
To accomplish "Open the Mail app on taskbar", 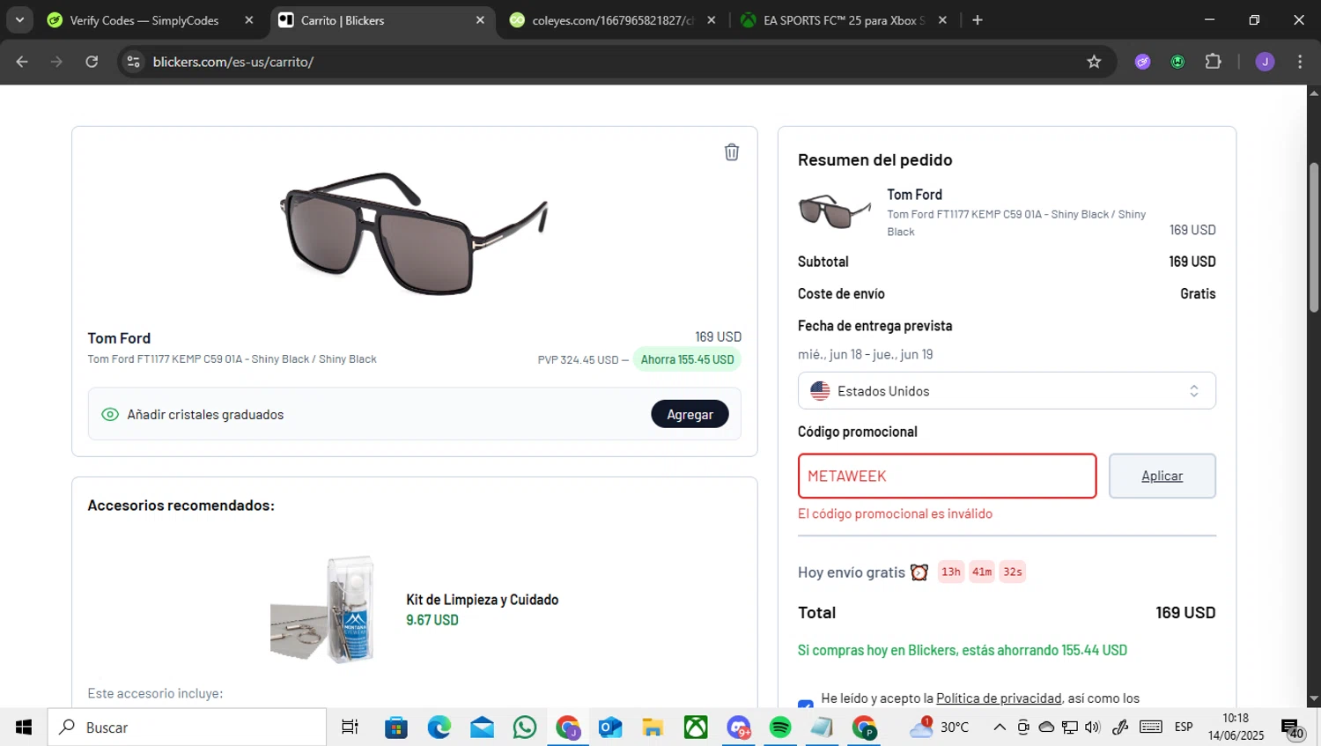I will pyautogui.click(x=482, y=728).
